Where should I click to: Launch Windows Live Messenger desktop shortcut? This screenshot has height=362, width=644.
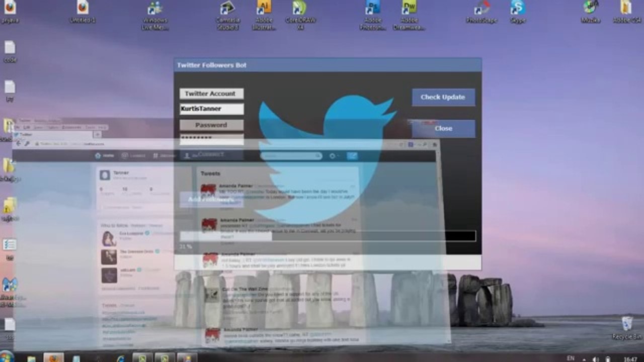point(155,15)
